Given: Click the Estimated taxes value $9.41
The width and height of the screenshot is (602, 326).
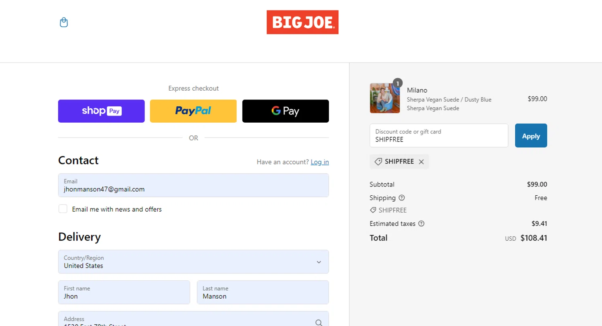Looking at the screenshot, I should click(x=539, y=224).
